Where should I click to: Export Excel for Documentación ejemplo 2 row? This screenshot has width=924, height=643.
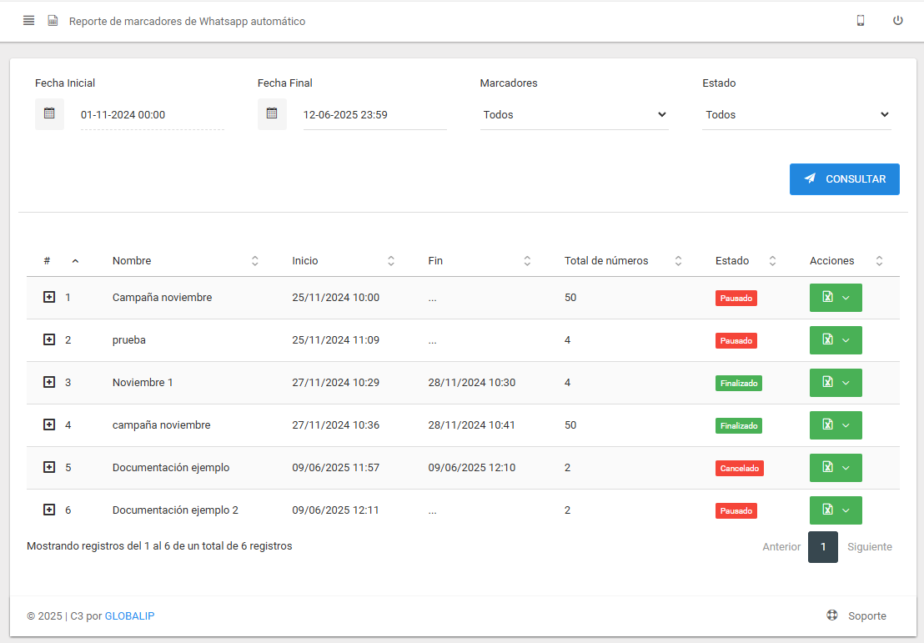coord(827,510)
